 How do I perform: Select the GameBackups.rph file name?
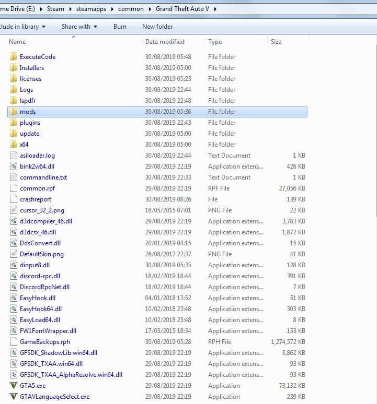tap(44, 342)
